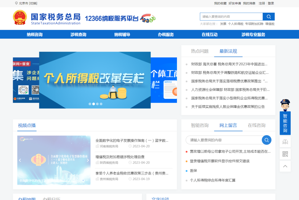Click the [切换] city switch link

click(33, 3)
